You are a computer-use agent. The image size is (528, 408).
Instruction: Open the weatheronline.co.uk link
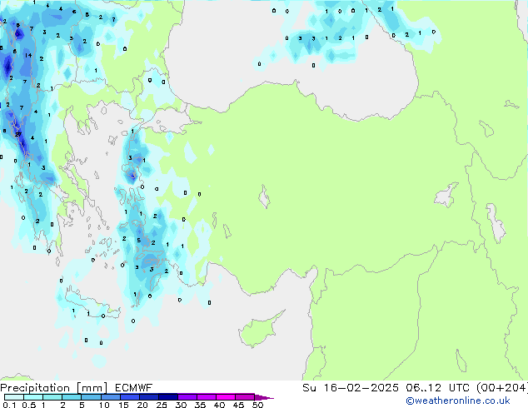point(457,401)
